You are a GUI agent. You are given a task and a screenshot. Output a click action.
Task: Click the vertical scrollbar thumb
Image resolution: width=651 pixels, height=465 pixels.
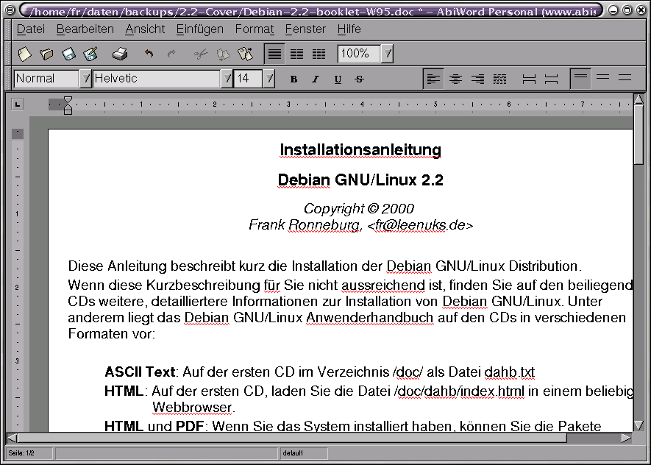pos(639,134)
